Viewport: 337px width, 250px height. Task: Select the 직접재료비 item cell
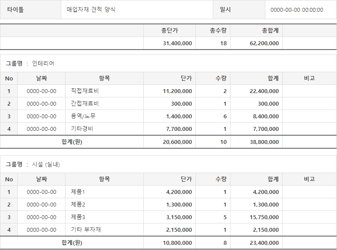[x=105, y=91]
